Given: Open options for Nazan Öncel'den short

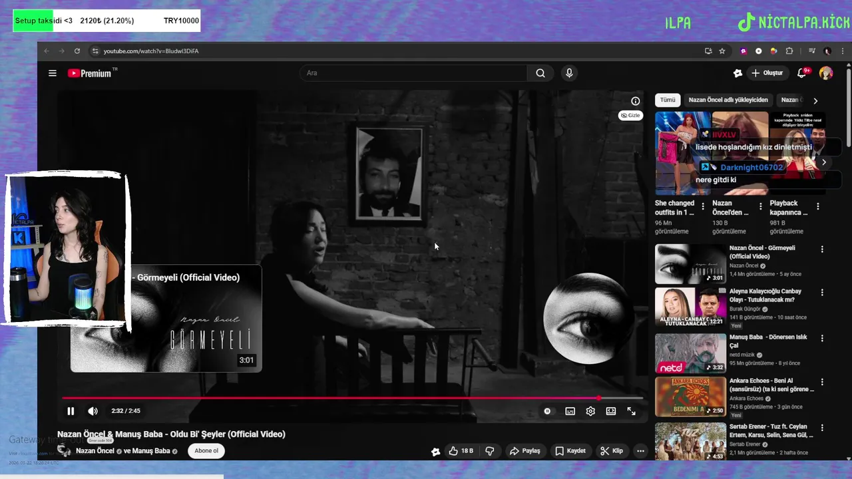Looking at the screenshot, I should coord(760,206).
